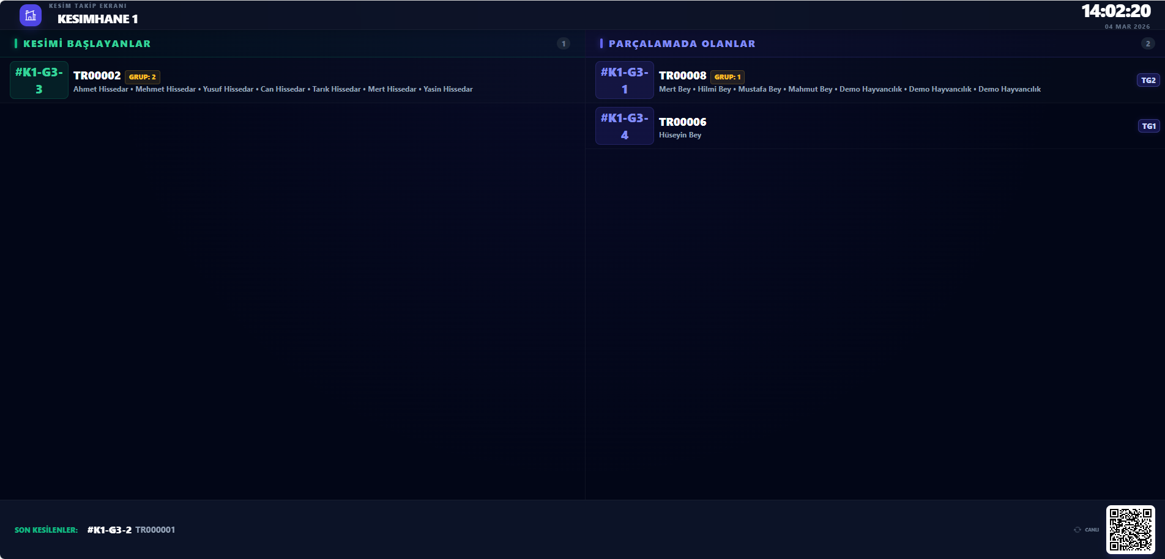Viewport: 1165px width, 559px height.
Task: Select the #K1-G3-4 queue badge
Action: pyautogui.click(x=624, y=126)
